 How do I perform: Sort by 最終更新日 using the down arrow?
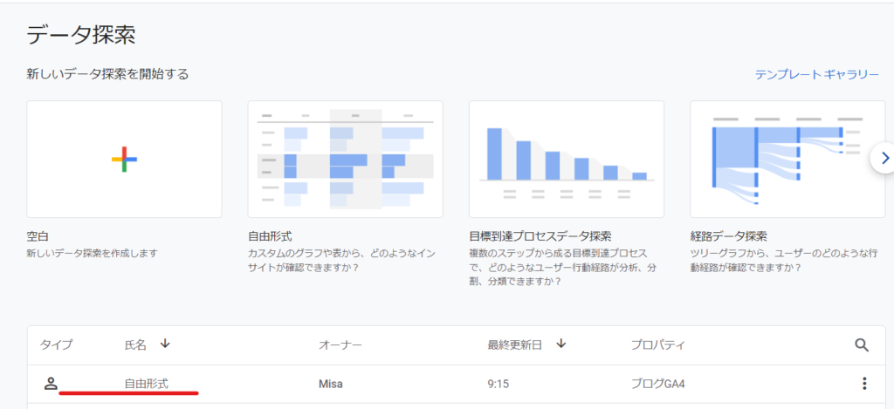click(x=560, y=344)
